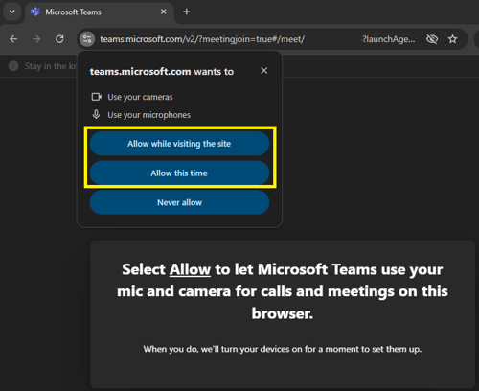Click the Use your microphones text
479x391 pixels.
click(148, 115)
